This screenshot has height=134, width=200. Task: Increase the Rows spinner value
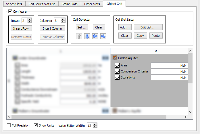30,19
